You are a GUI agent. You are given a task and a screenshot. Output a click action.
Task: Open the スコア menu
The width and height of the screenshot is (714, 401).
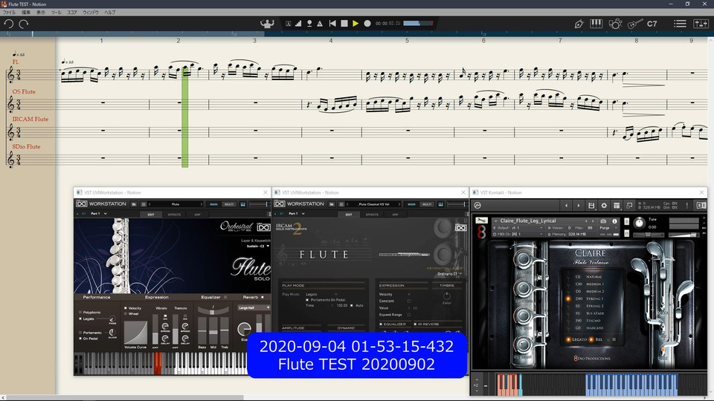[72, 13]
